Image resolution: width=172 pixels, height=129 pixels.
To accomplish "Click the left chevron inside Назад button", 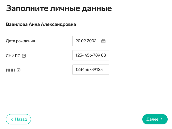I will pos(12,119).
